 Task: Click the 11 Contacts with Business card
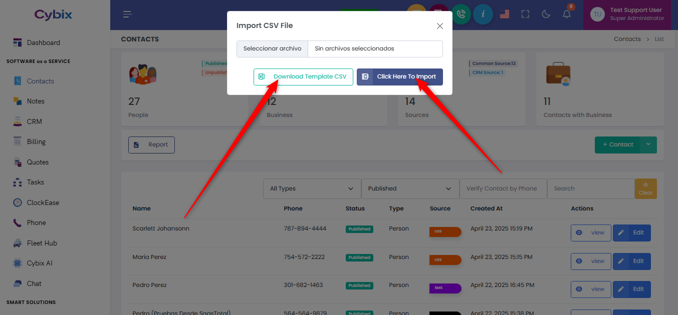[x=600, y=89]
